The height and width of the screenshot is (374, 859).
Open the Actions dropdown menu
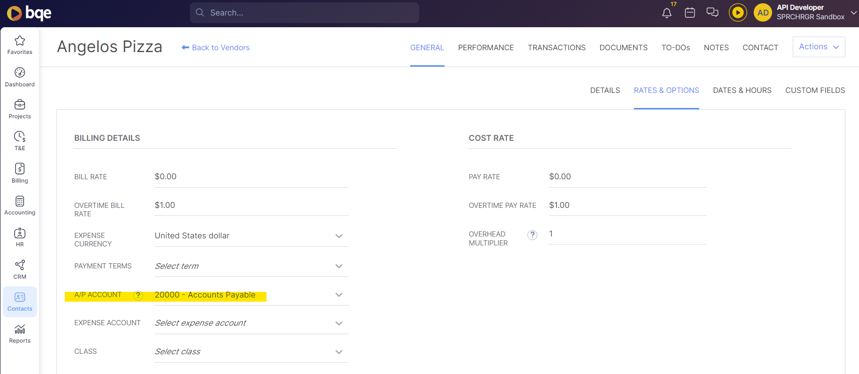point(819,47)
